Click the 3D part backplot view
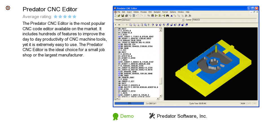Image resolution: width=265 pixels, height=129 pixels. click(211, 64)
